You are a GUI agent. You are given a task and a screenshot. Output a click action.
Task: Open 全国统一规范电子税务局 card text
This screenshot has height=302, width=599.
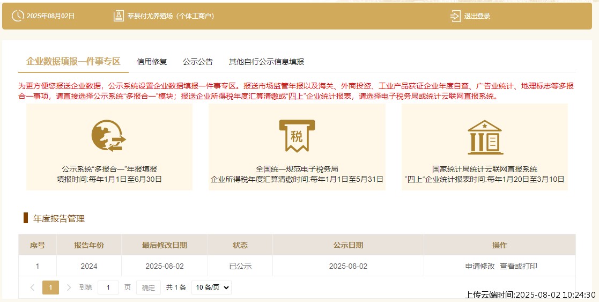click(x=297, y=169)
